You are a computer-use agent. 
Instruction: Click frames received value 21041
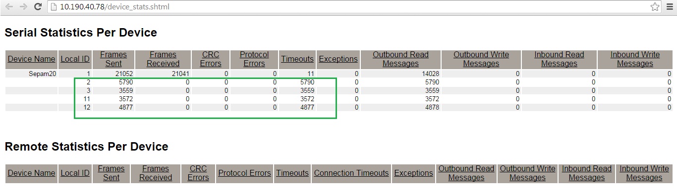point(180,74)
